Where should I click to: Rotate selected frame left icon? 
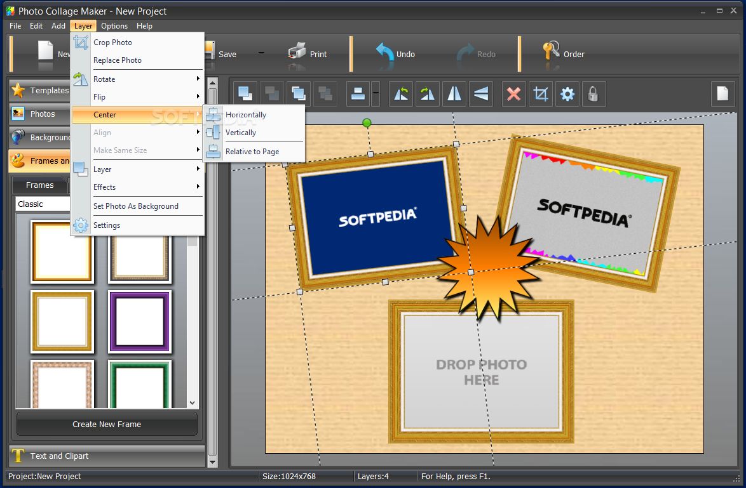[400, 94]
